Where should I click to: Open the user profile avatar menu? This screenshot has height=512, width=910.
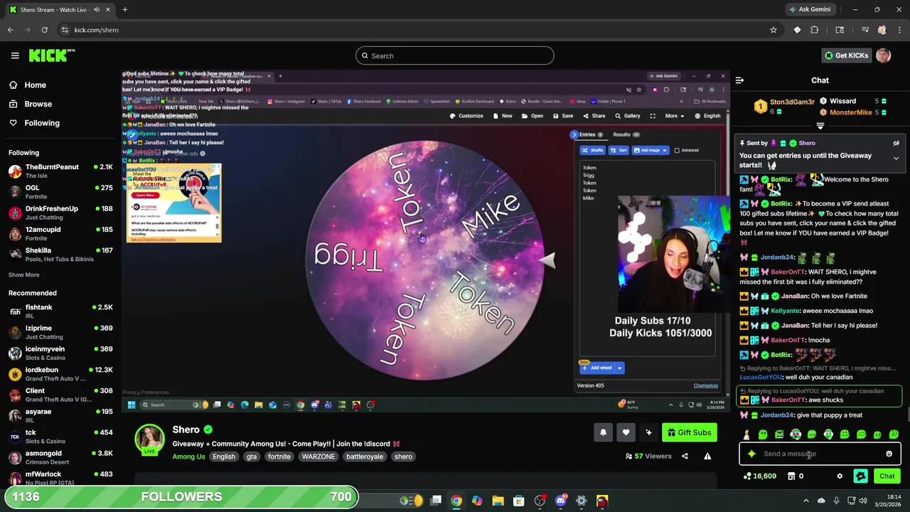(x=884, y=55)
